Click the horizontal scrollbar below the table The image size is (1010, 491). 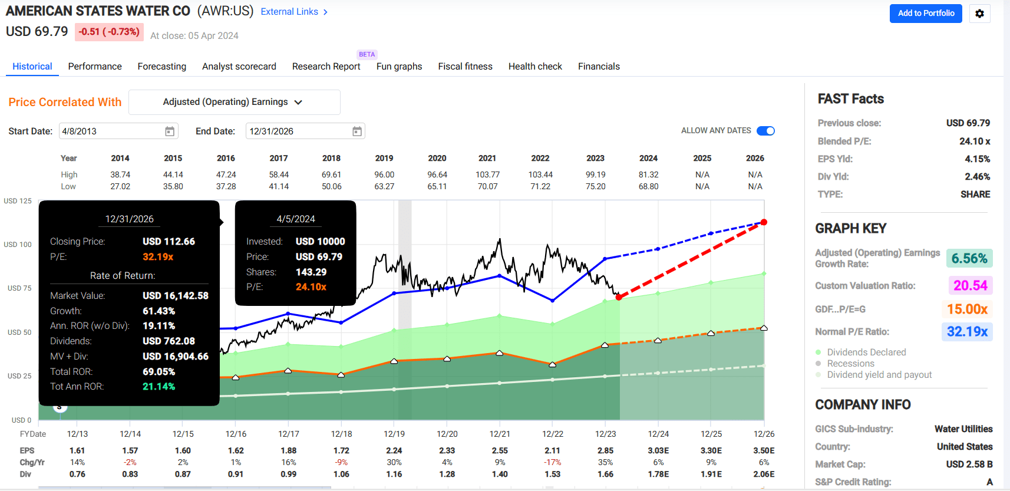tap(184, 487)
